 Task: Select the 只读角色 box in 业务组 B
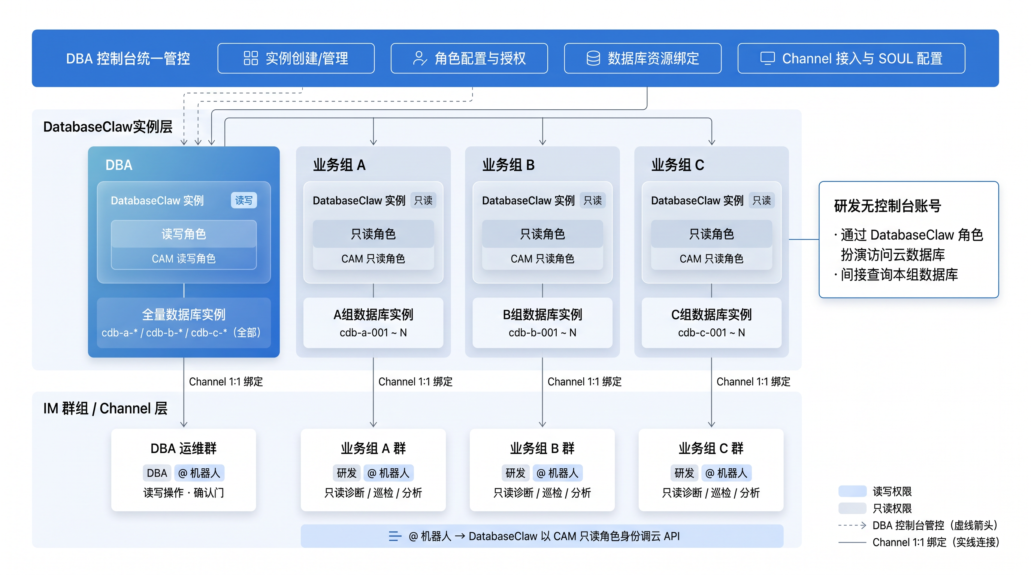[542, 234]
